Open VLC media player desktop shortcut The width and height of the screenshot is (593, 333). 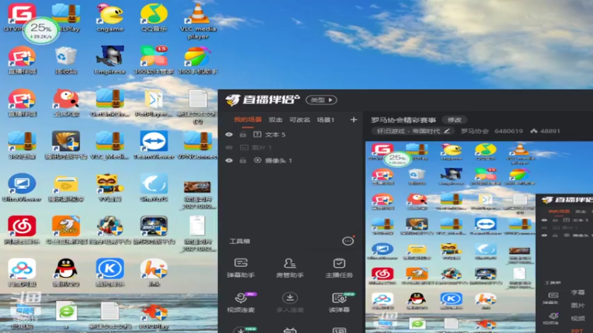coord(198,21)
